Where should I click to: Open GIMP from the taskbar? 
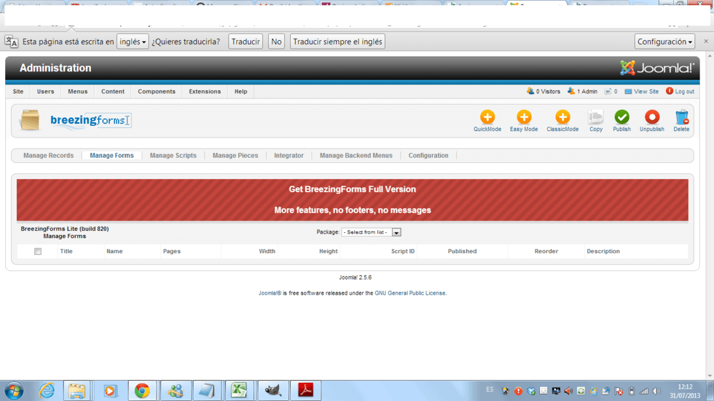(x=273, y=391)
